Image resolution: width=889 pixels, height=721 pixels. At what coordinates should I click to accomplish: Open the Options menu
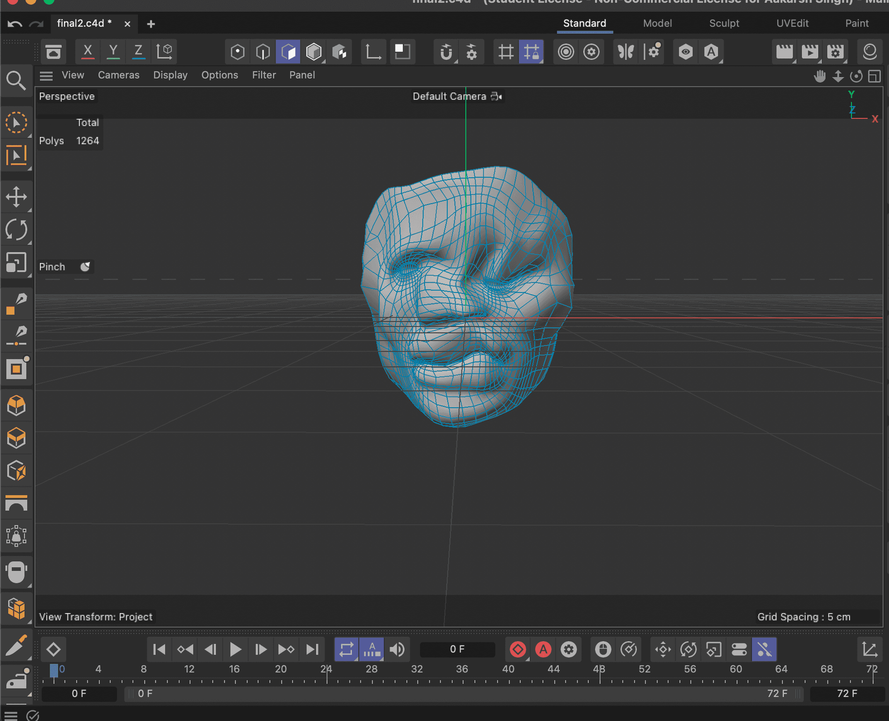pyautogui.click(x=219, y=75)
